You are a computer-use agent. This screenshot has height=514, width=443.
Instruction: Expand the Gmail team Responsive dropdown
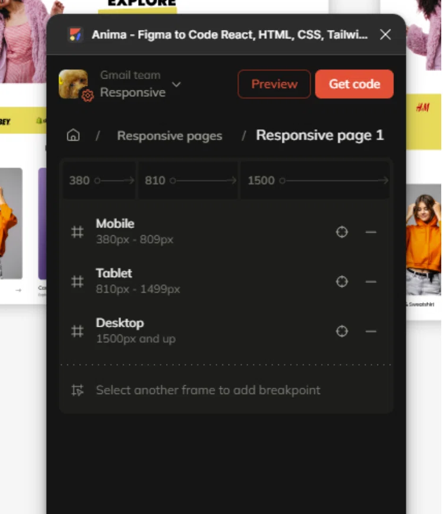point(176,84)
